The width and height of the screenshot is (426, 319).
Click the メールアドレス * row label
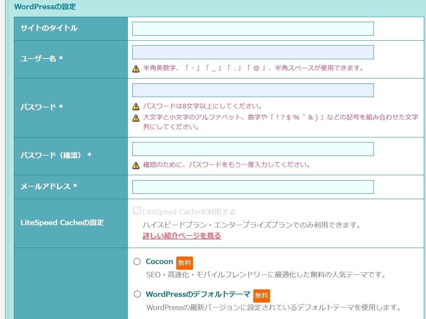pyautogui.click(x=49, y=186)
